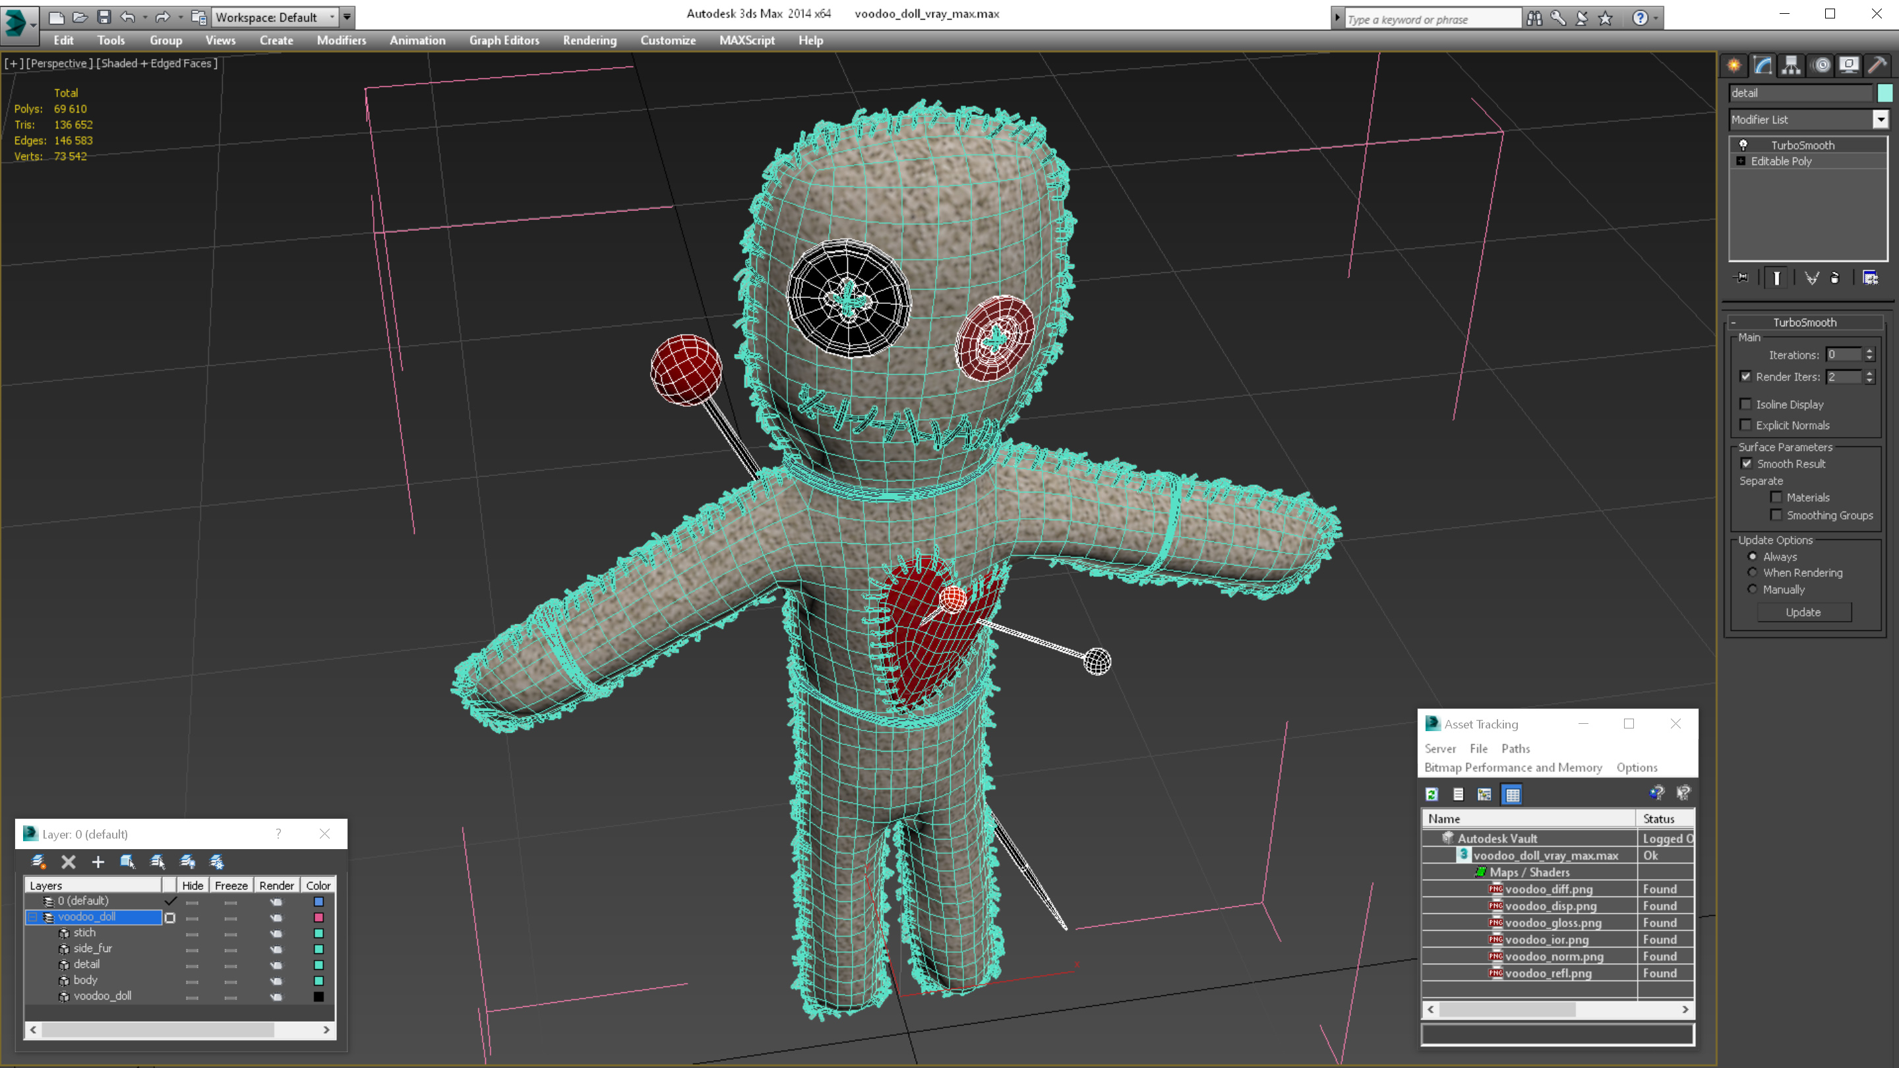Image resolution: width=1899 pixels, height=1068 pixels.
Task: Open Paths menu in Asset Tracking
Action: (1516, 748)
